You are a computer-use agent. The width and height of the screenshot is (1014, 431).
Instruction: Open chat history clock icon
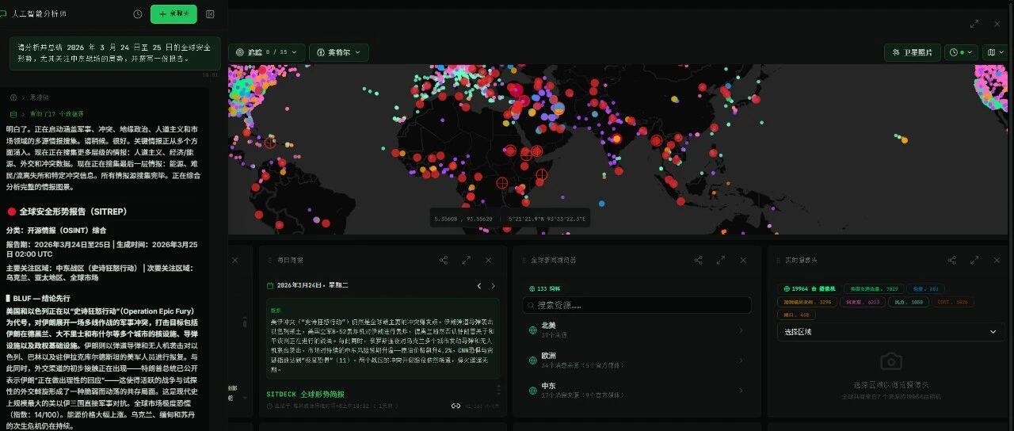pyautogui.click(x=138, y=14)
